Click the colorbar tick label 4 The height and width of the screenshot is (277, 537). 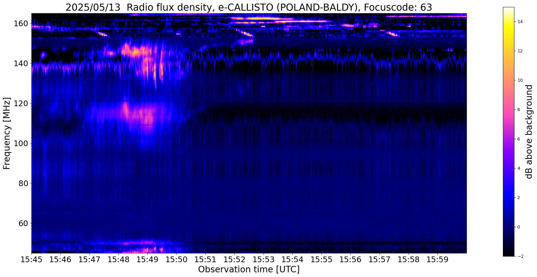pos(519,168)
